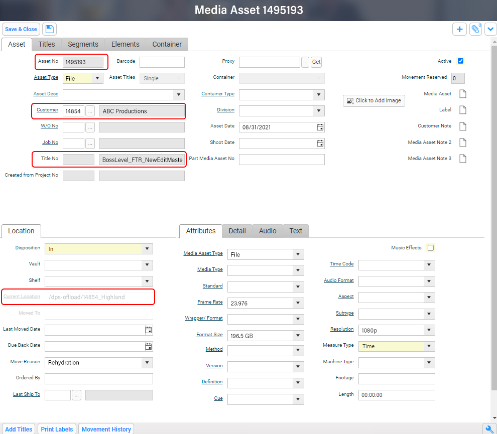The width and height of the screenshot is (497, 434).
Task: Click the Save disk icon
Action: [x=49, y=29]
